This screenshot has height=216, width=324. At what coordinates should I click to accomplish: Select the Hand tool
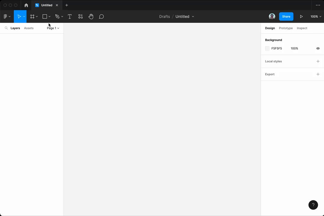coord(91,16)
